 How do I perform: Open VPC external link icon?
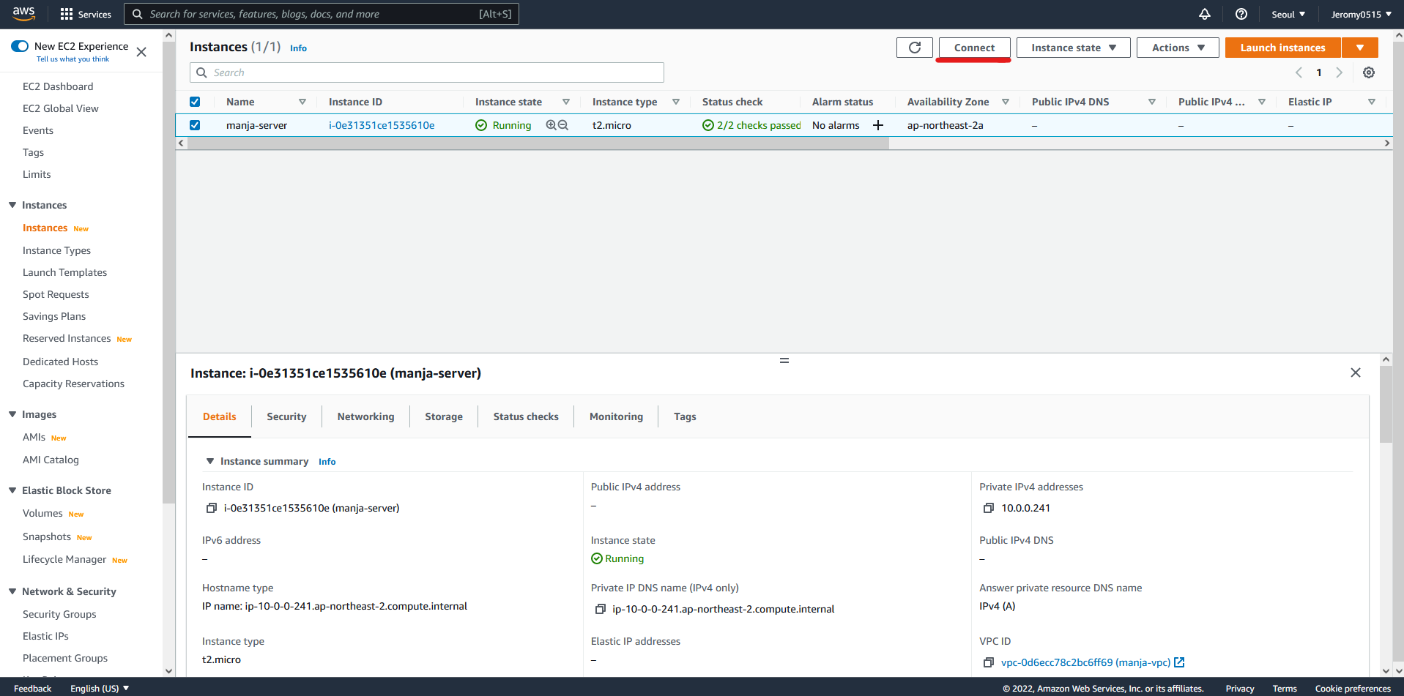[x=1179, y=662]
